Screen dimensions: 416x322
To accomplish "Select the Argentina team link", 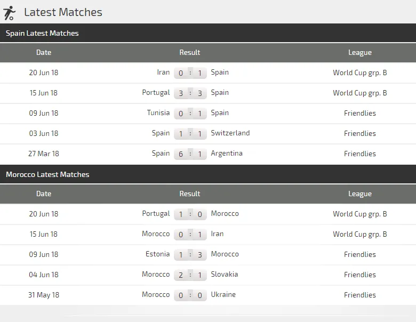I will click(227, 154).
